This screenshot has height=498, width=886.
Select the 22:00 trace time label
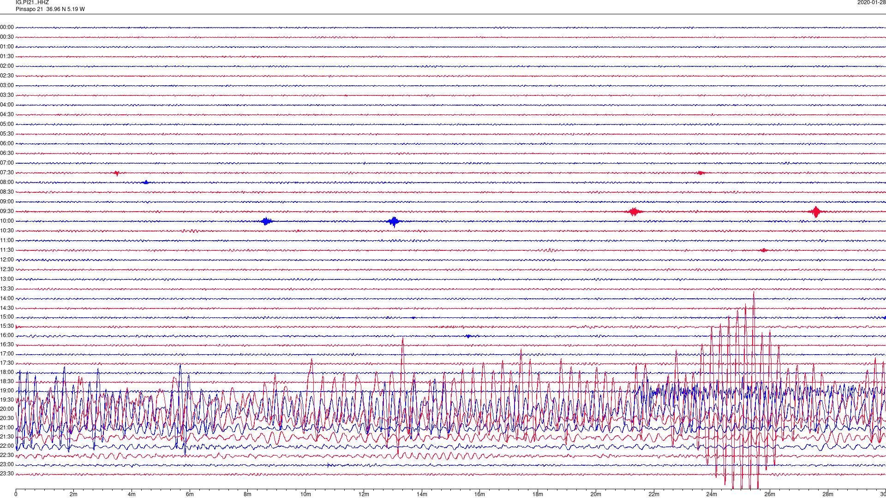(7, 446)
